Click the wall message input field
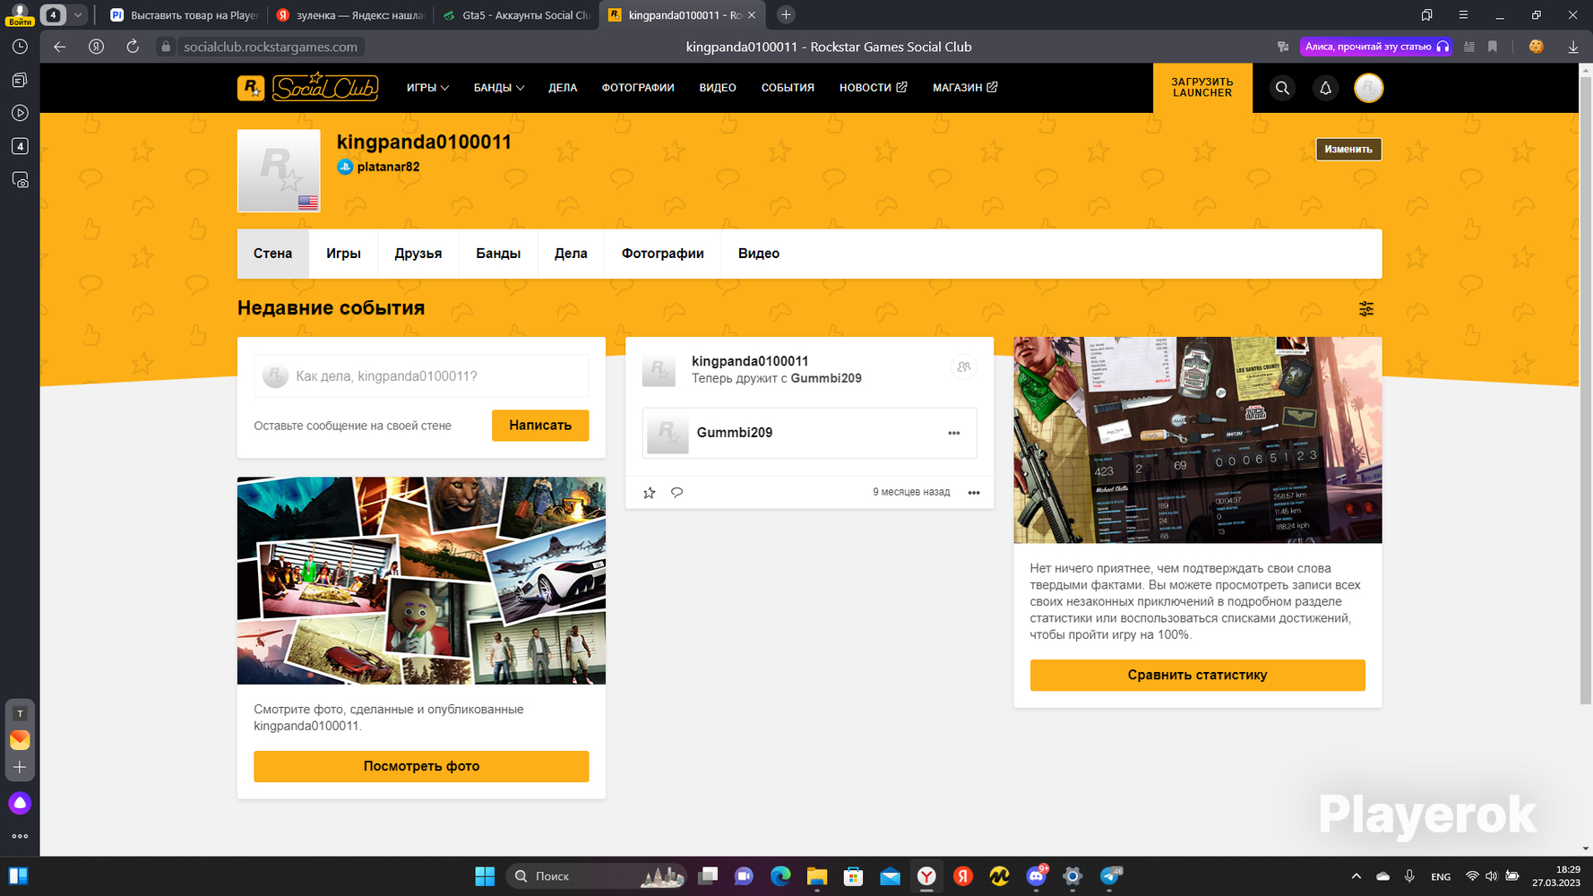1593x896 pixels. 421,376
